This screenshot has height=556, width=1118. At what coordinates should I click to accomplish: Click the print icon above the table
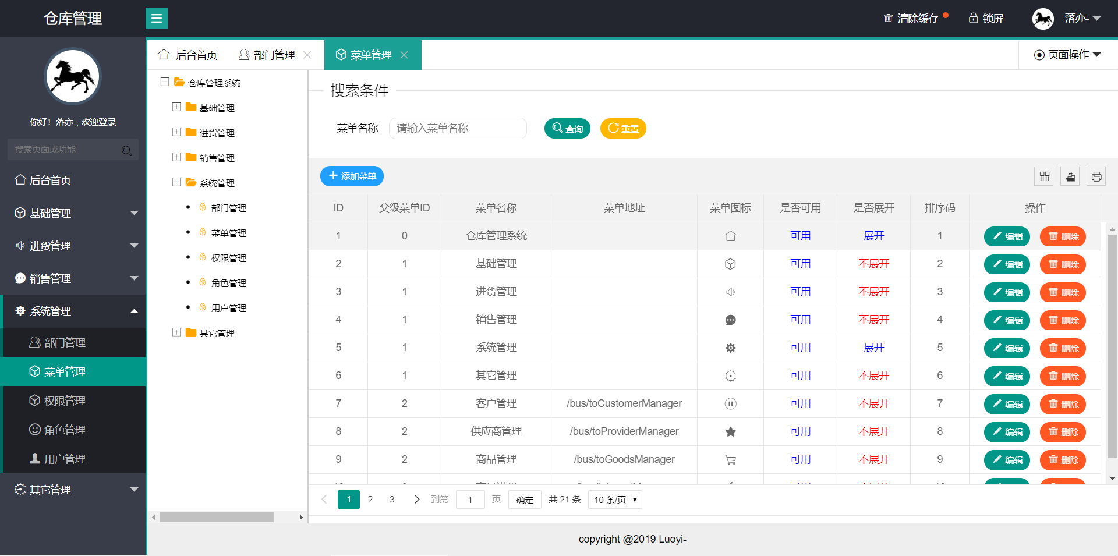pyautogui.click(x=1096, y=176)
